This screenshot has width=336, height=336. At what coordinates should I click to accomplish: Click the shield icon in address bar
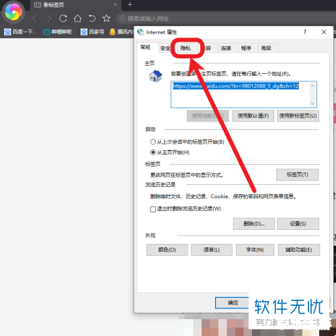(122, 18)
